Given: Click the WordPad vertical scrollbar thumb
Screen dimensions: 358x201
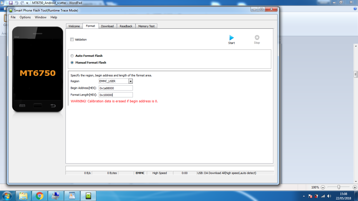Looking at the screenshot, I should coord(356,74).
